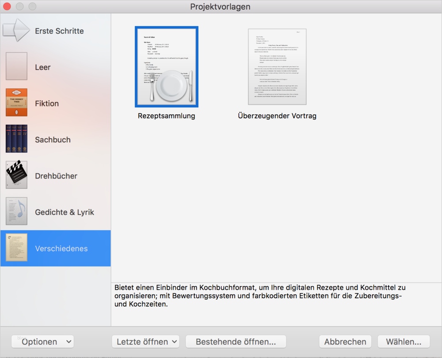
Task: Select the Leer category label
Action: coord(43,67)
